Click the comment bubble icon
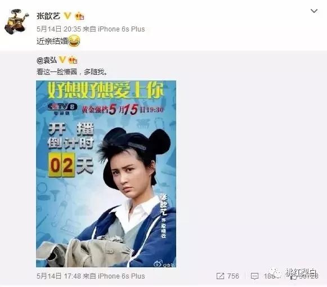Viewport: 327px width, 287px height. click(x=254, y=276)
